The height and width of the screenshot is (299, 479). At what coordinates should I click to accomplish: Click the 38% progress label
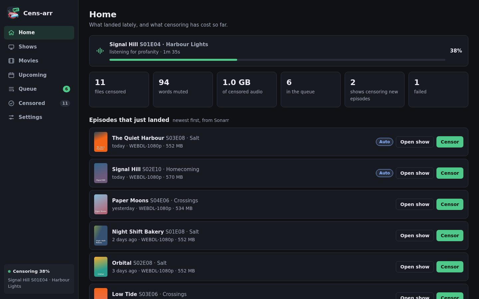456,51
